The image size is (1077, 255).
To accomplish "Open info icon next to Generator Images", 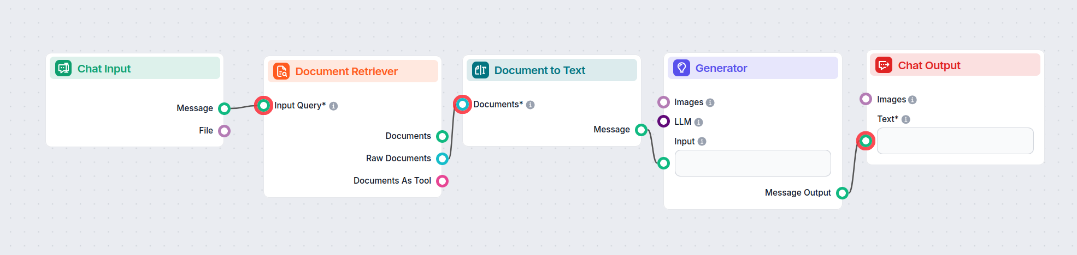I will pyautogui.click(x=710, y=102).
